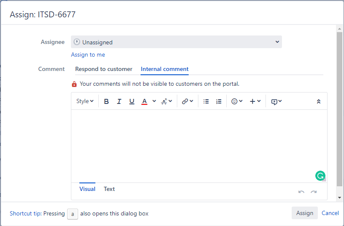Open the more text formatting dropdown
This screenshot has height=226, width=344.
167,101
